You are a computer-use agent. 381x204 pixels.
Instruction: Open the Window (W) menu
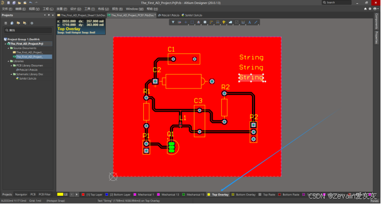point(134,9)
